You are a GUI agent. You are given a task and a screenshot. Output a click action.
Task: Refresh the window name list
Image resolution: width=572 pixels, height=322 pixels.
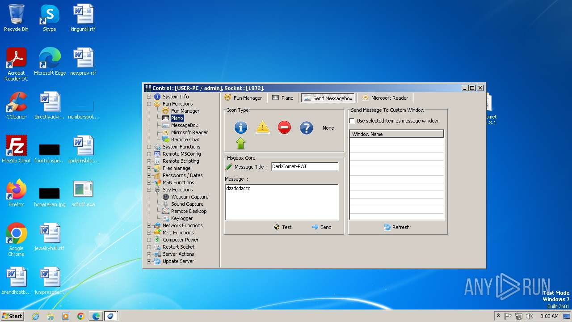pyautogui.click(x=397, y=227)
